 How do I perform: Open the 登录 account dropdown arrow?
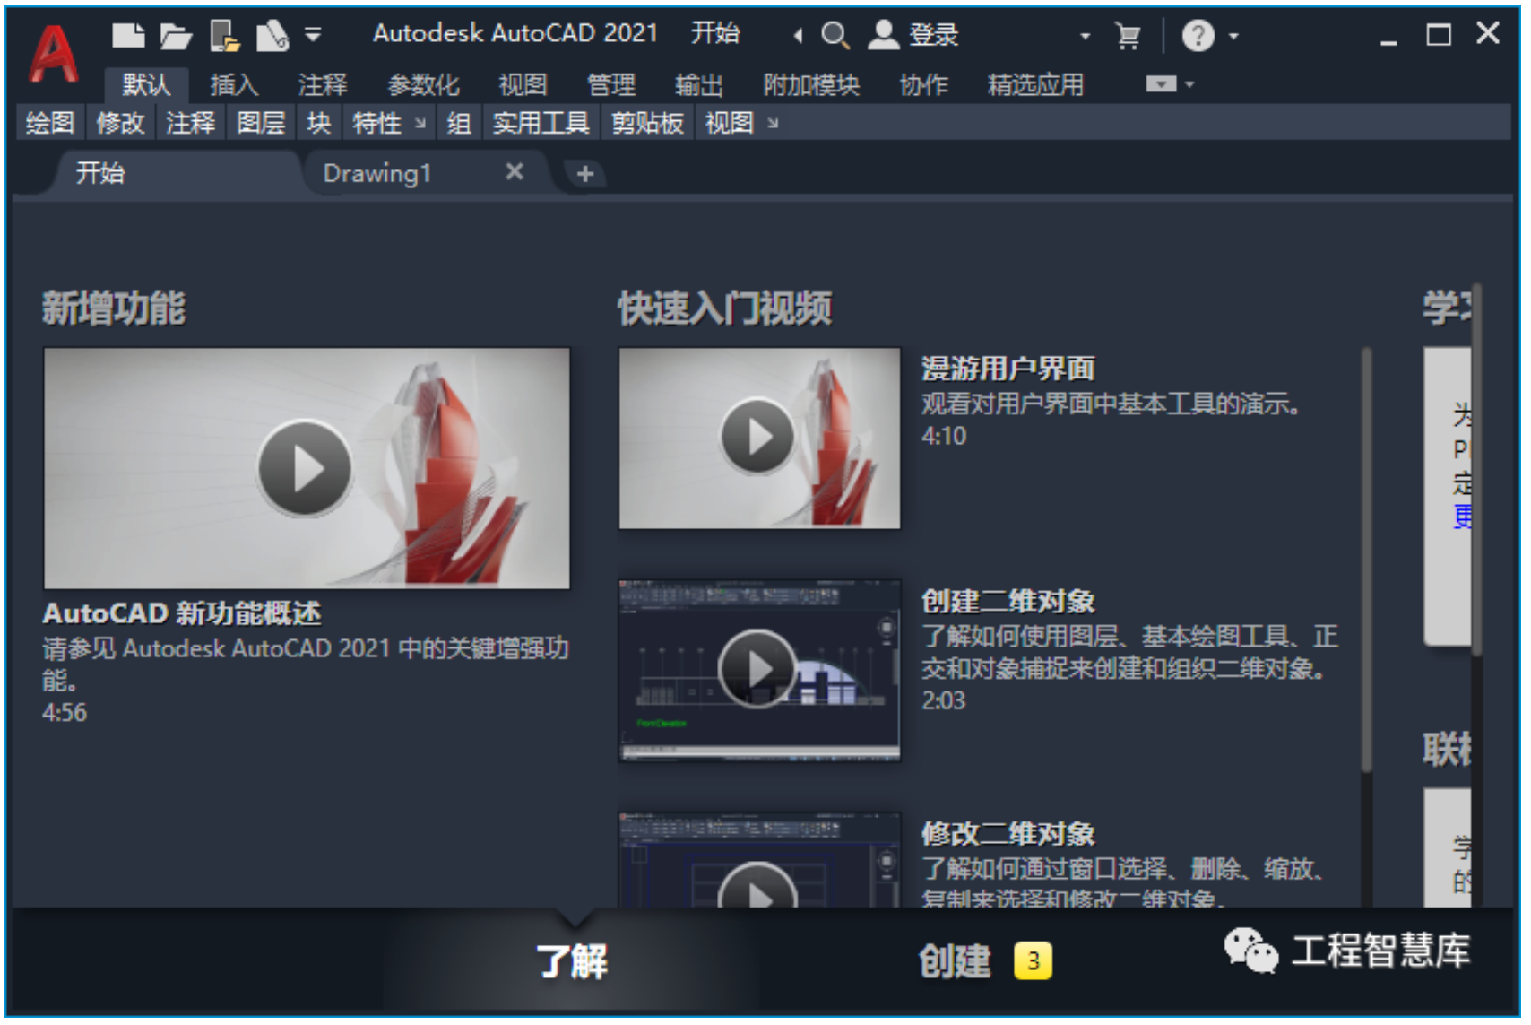click(1086, 37)
